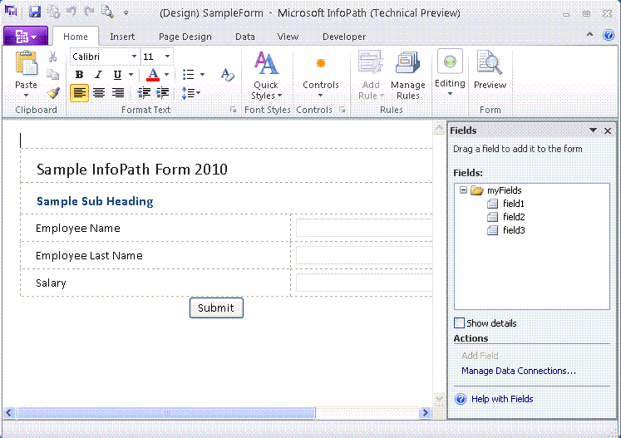Click the Employee Last Name text box
Viewport: 621px width, 438px height.
364,255
